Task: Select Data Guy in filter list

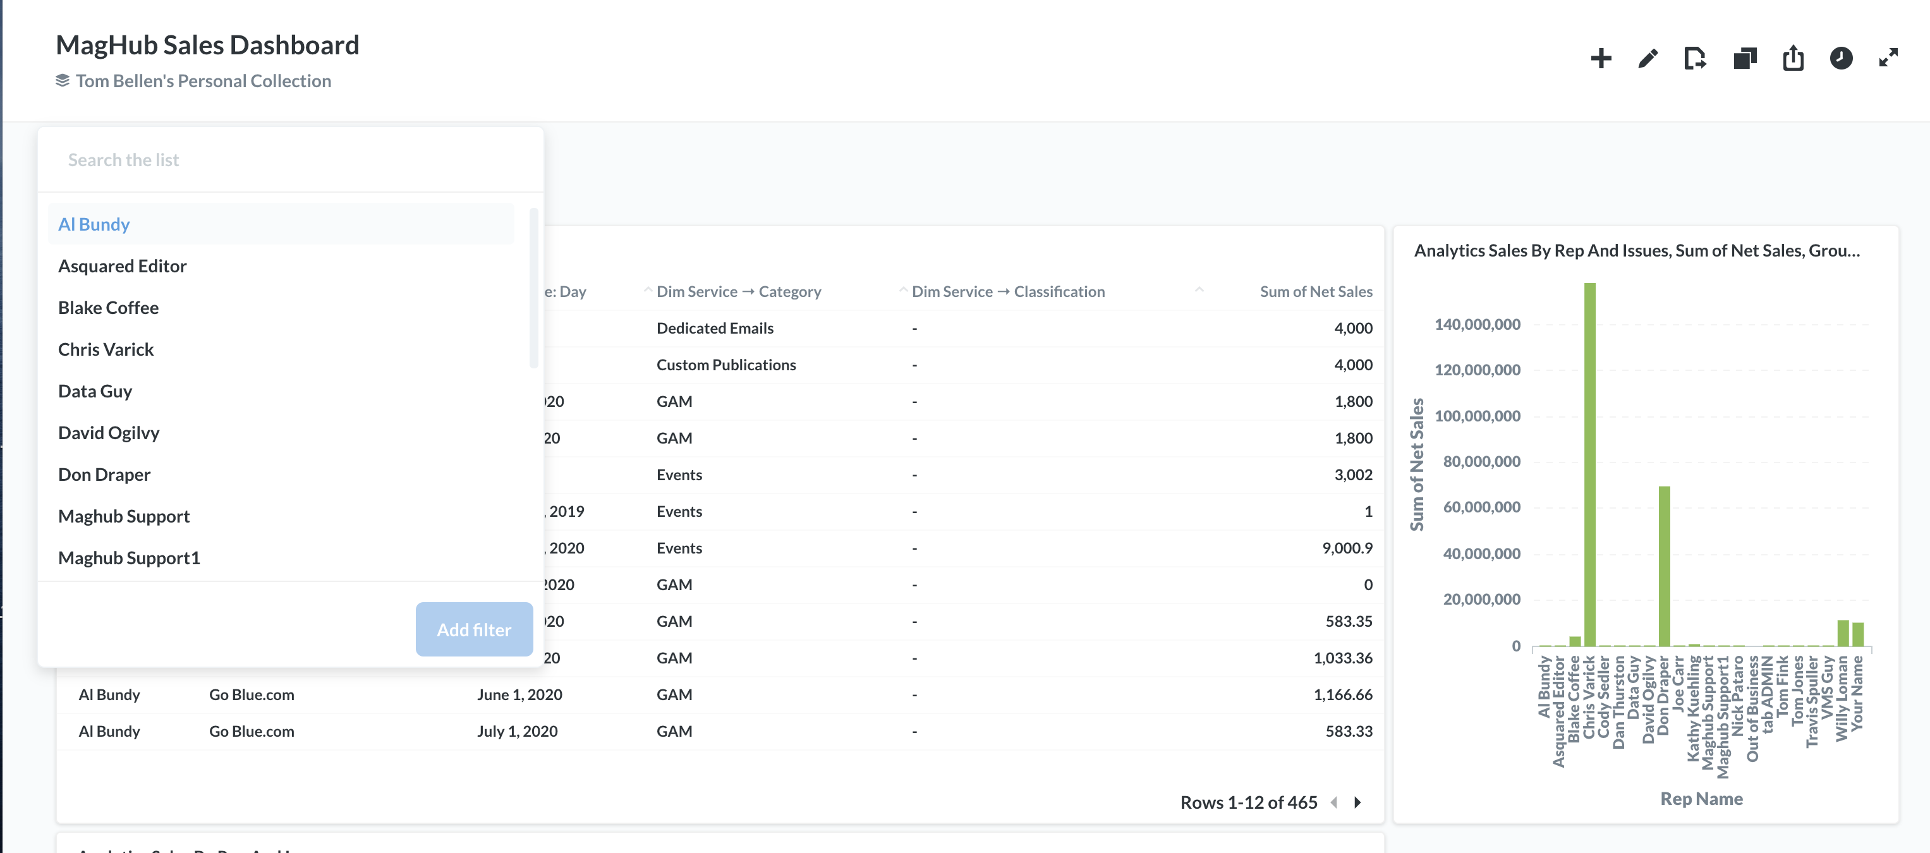Action: pyautogui.click(x=281, y=391)
